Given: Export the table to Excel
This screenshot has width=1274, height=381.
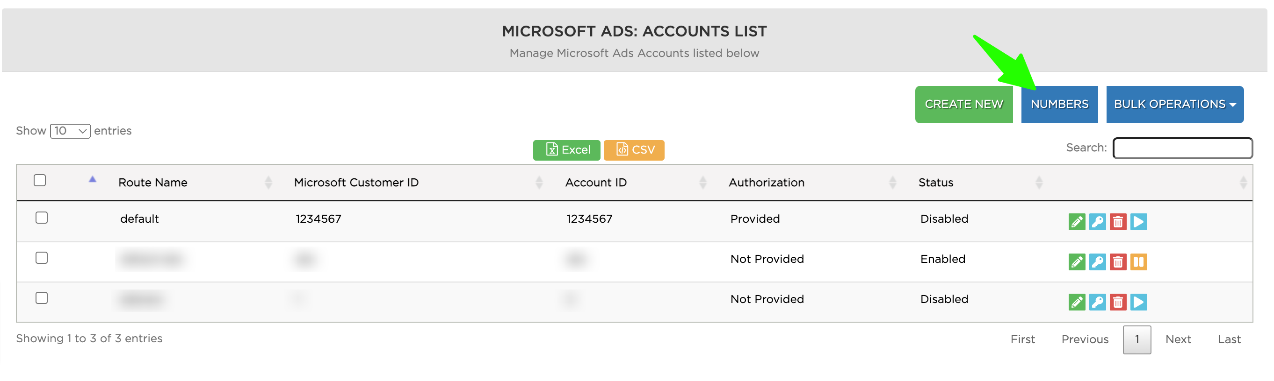Looking at the screenshot, I should tap(566, 150).
